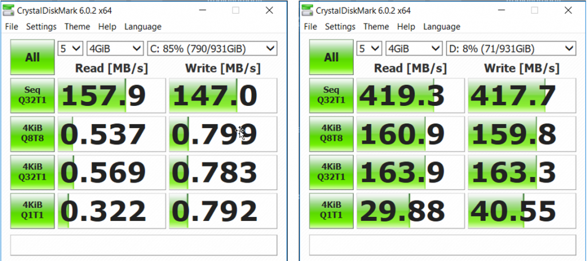Click Read [MB/s] header in left window

pyautogui.click(x=112, y=68)
